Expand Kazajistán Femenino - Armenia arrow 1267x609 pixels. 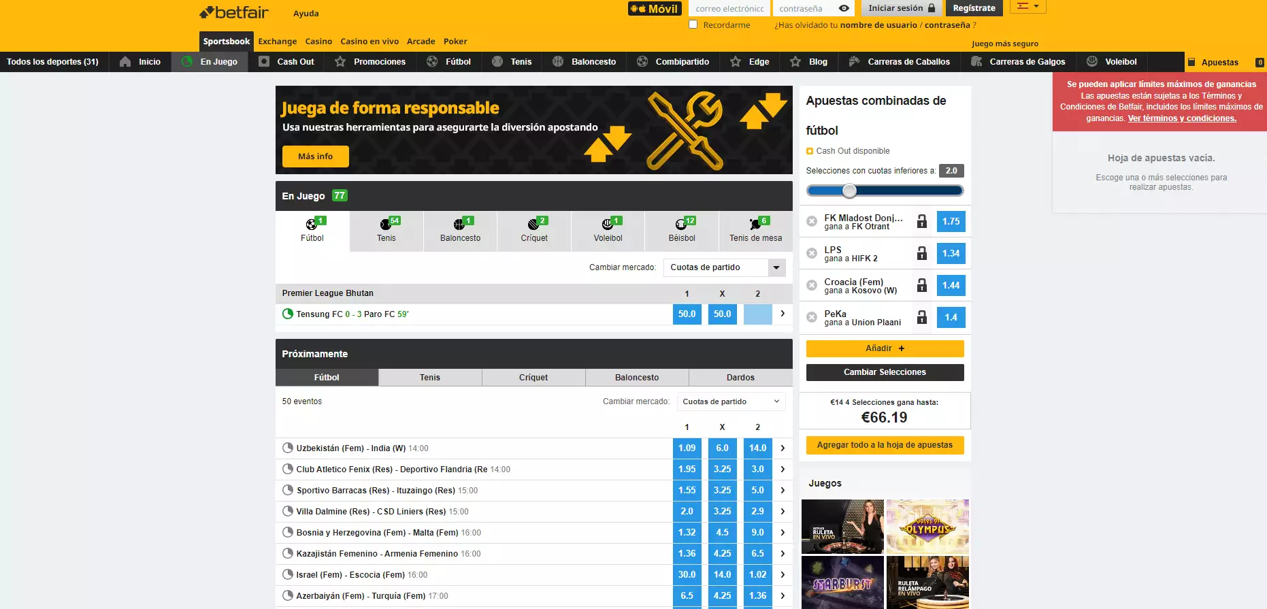coord(783,553)
